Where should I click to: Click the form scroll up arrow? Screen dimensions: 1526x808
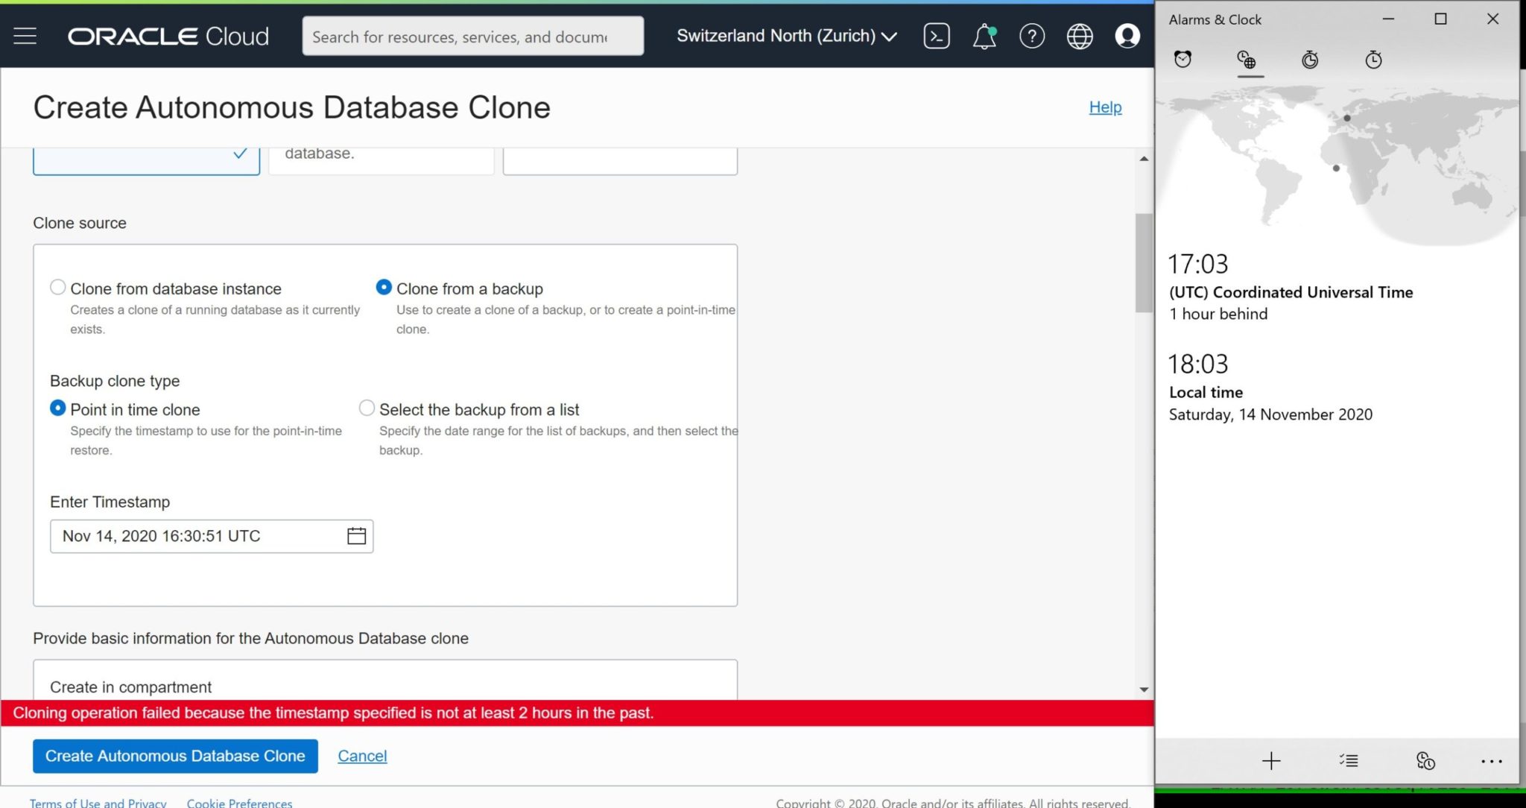click(1144, 159)
